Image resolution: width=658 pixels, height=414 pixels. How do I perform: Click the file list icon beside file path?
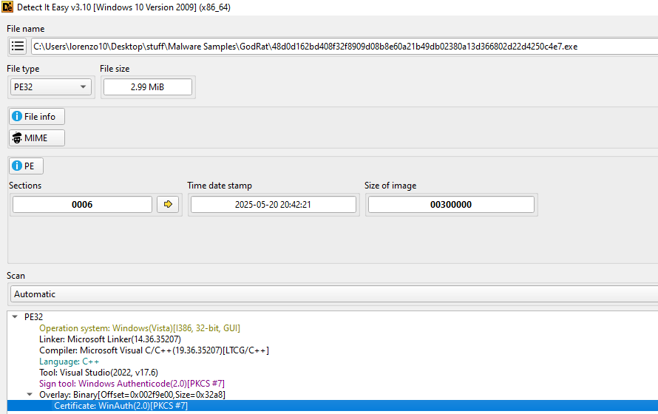[x=18, y=46]
